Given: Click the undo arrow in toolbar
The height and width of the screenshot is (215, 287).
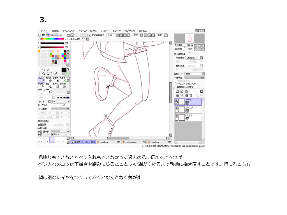Looking at the screenshot, I should coord(72,35).
